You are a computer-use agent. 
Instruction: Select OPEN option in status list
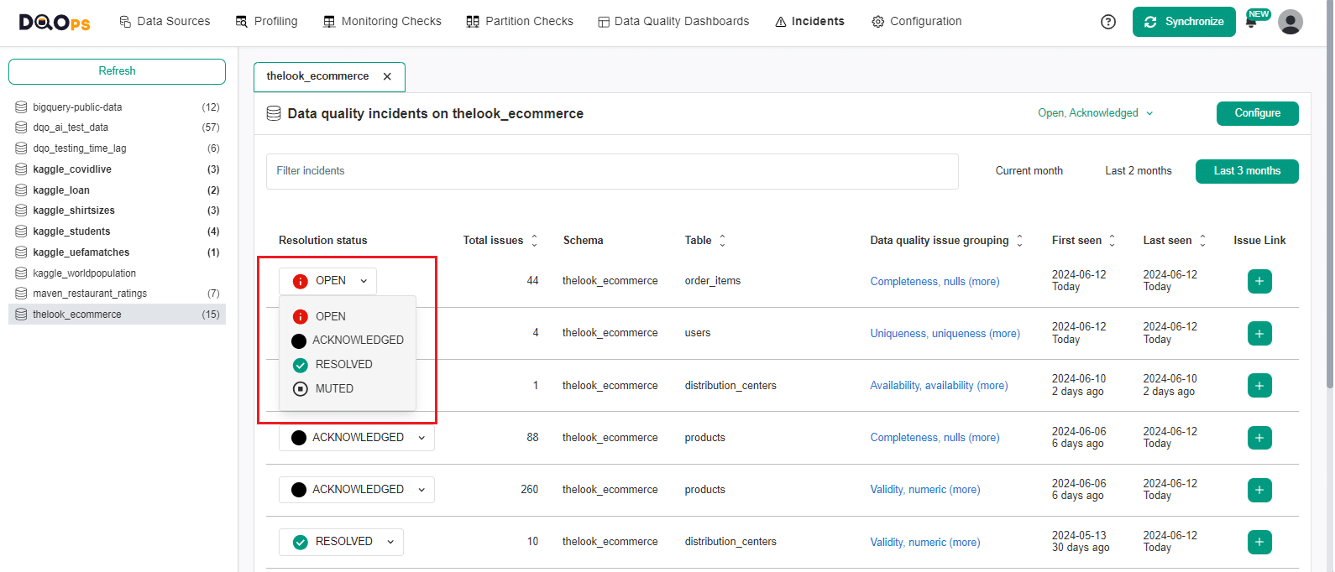(348, 316)
